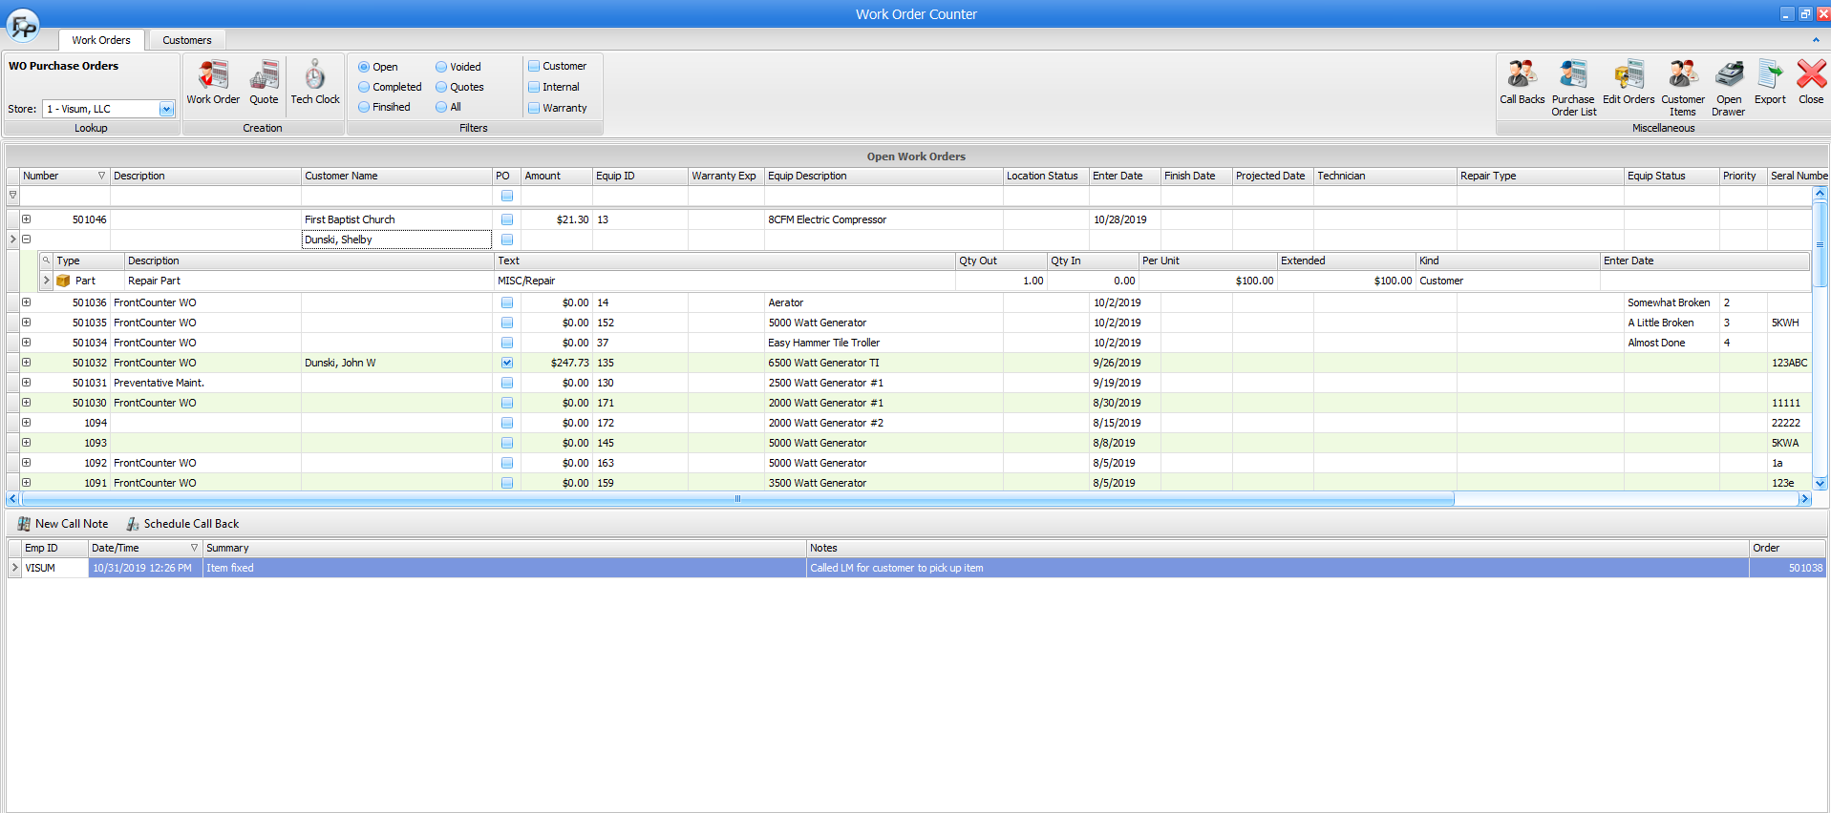Add a New Call Note
Screen dimensions: 1831x813
point(63,524)
